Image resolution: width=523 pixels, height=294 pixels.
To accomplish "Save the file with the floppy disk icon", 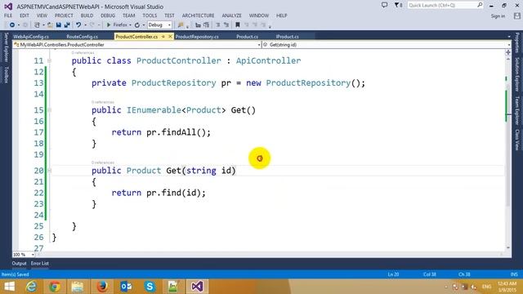I will pos(59,25).
